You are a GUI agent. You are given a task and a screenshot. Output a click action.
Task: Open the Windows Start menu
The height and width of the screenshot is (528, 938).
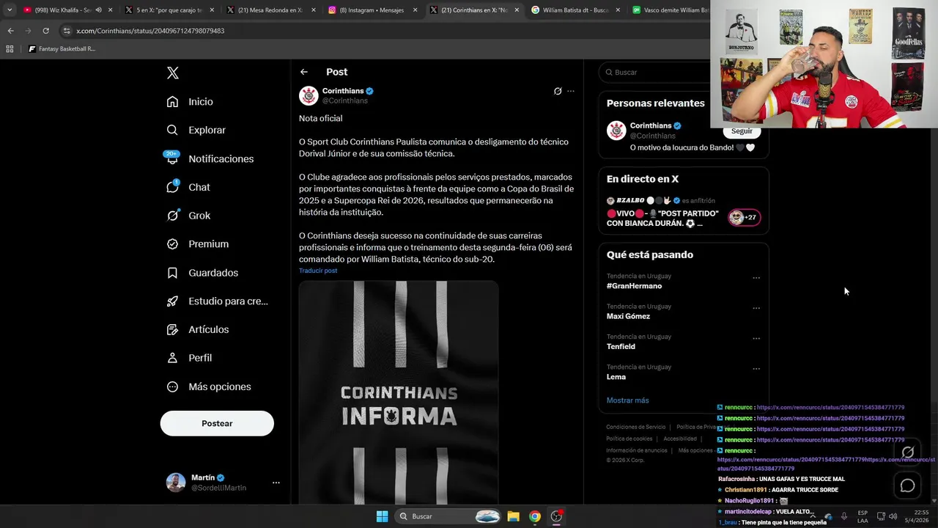coord(382,516)
